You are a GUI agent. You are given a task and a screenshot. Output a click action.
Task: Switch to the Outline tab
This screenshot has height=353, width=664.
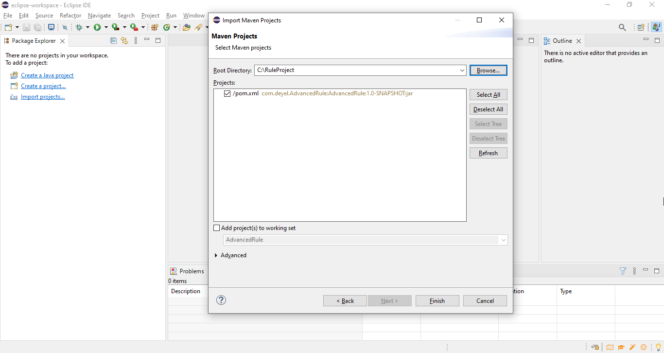click(562, 41)
